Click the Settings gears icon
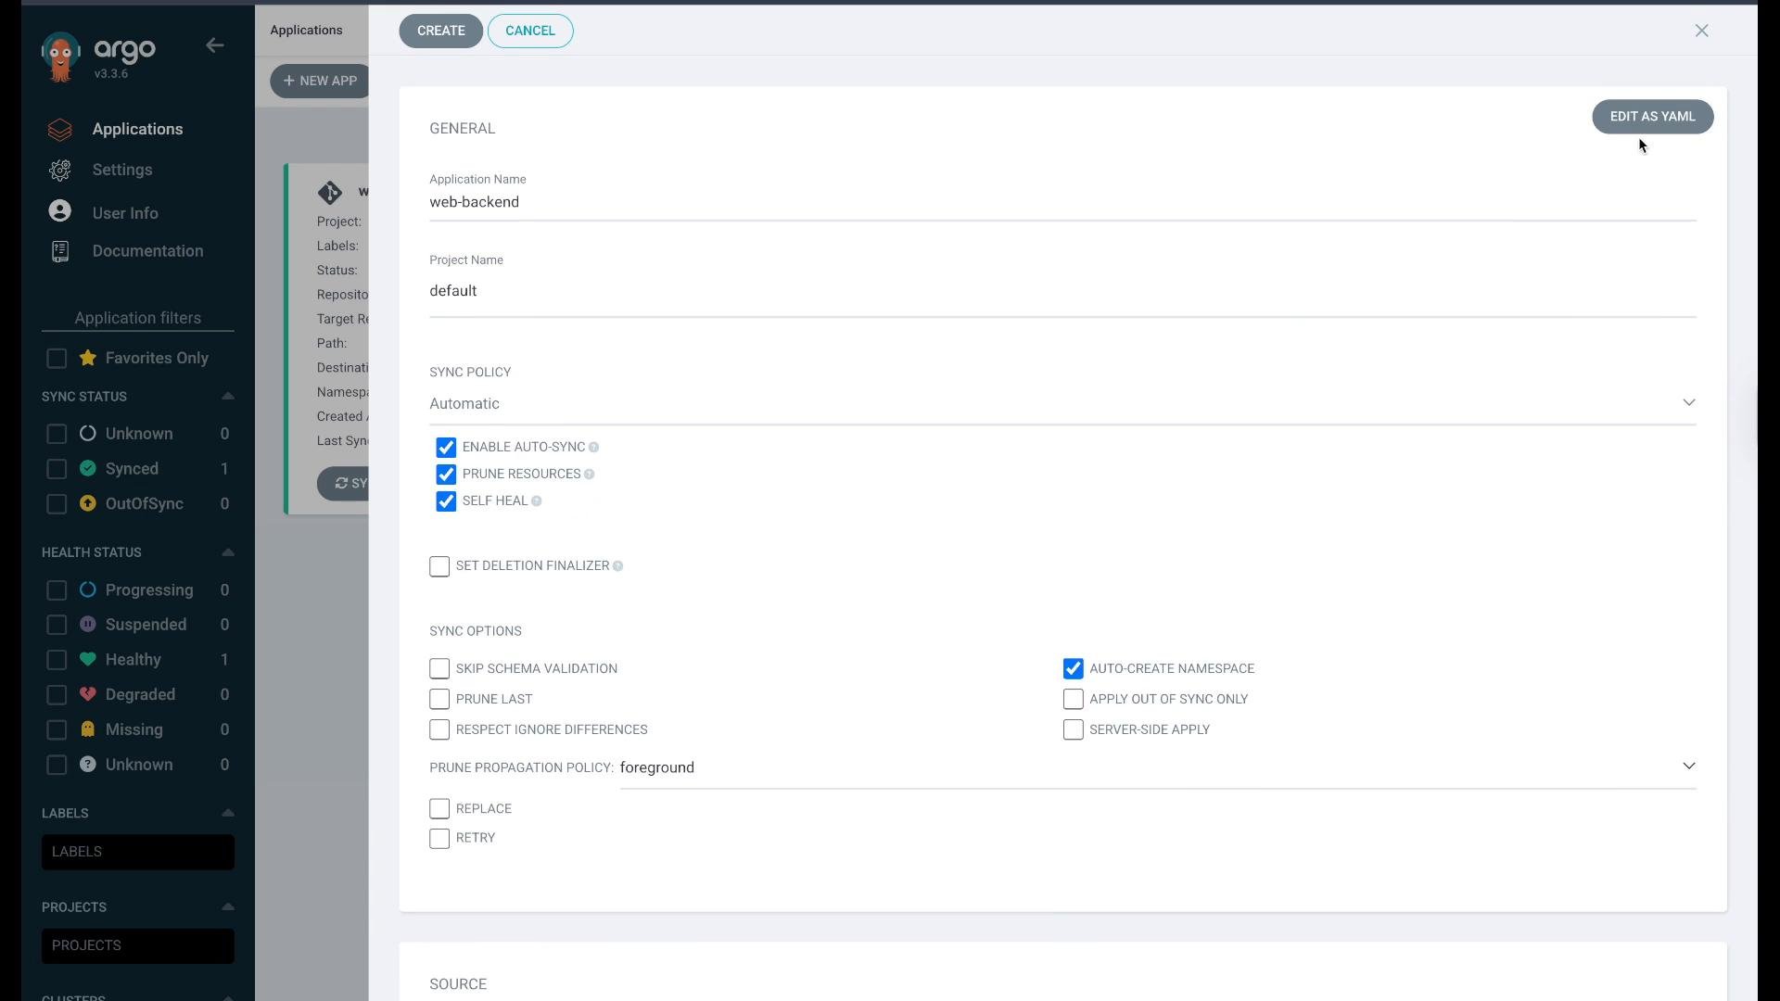The image size is (1780, 1001). coord(60,171)
